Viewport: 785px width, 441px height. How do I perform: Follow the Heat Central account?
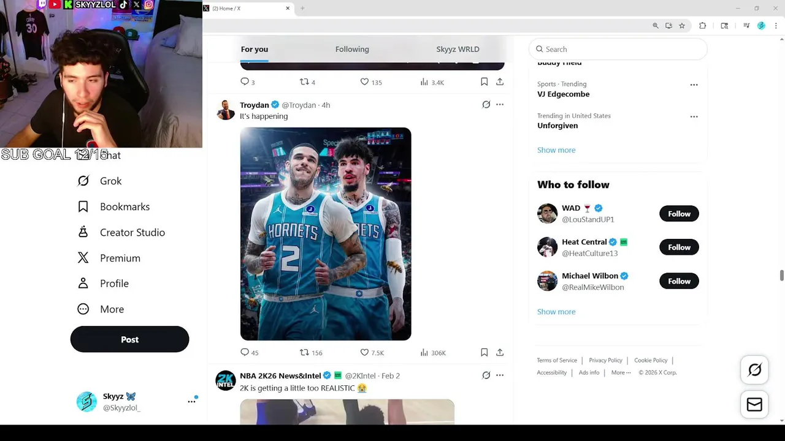pos(679,247)
